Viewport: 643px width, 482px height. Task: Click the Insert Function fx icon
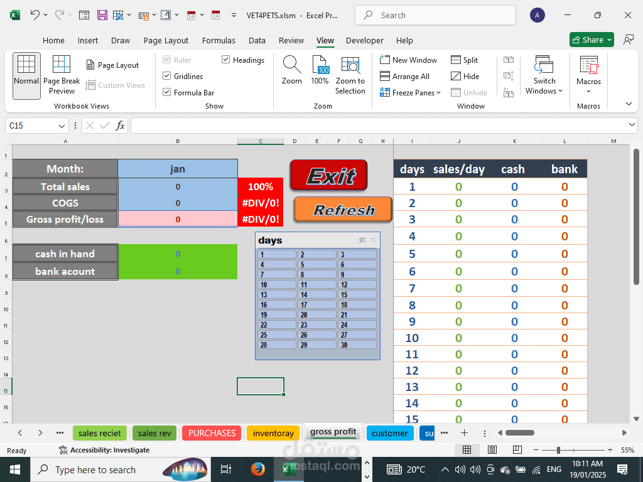(120, 126)
